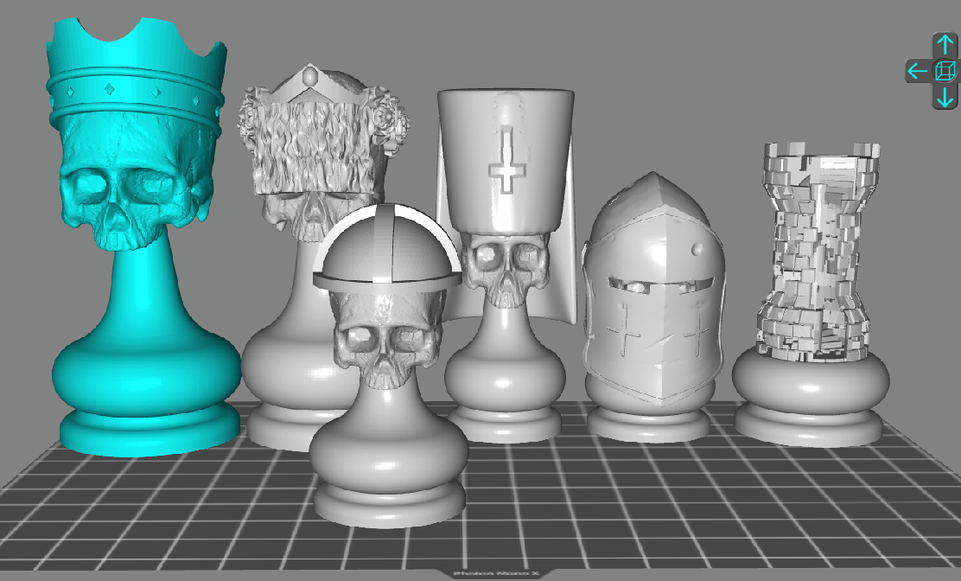This screenshot has width=961, height=581.
Task: Select the cyan skull king chess model
Action: coord(143,239)
